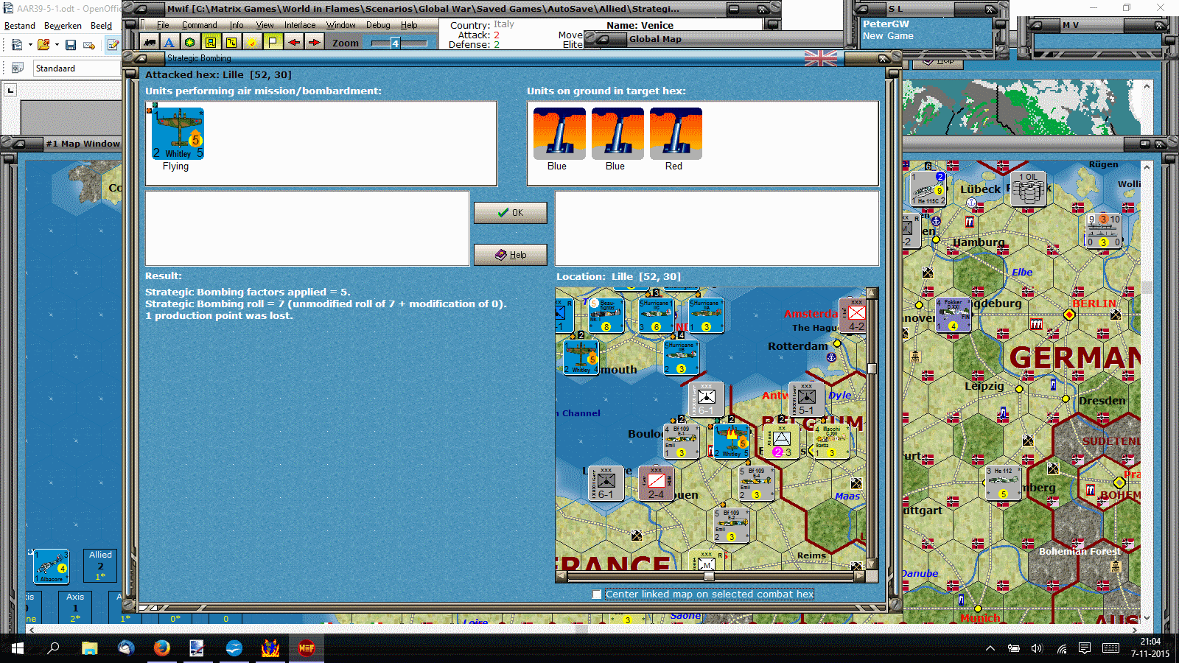Screen dimensions: 1179x663
Task: Open File Explorer from taskbar
Action: coord(90,648)
